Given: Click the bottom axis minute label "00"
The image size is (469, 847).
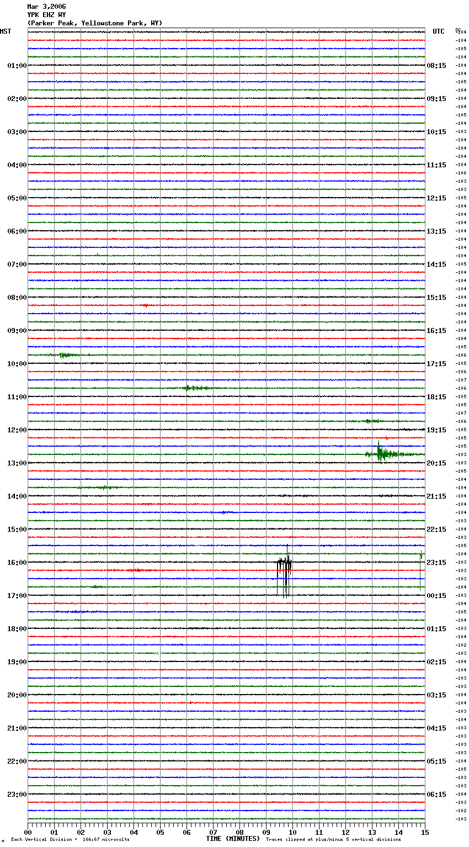Looking at the screenshot, I should (28, 832).
